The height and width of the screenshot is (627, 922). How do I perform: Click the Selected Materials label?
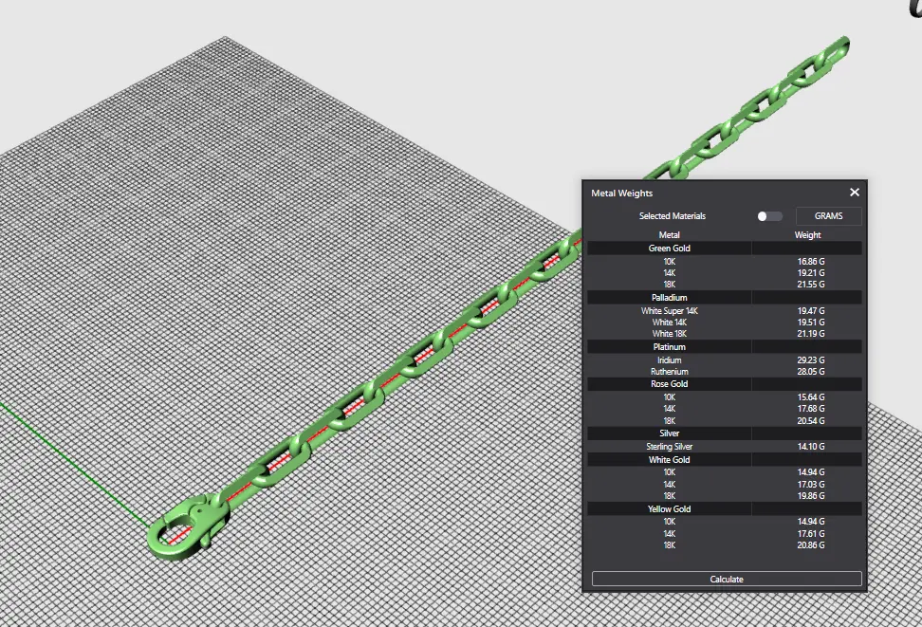[x=673, y=216]
